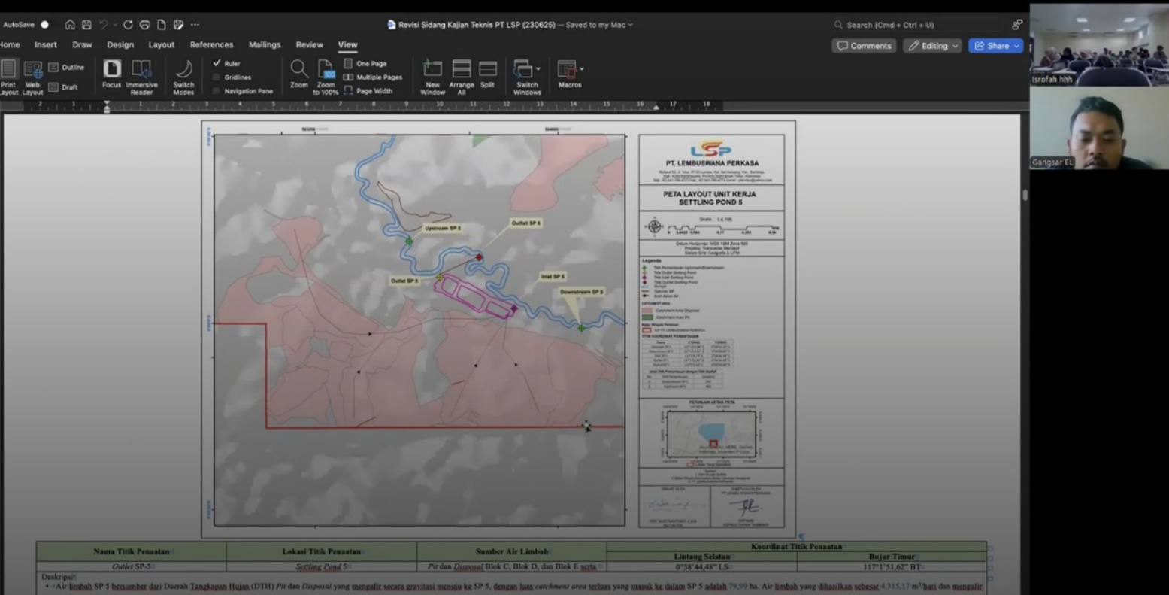Switch to the References tab
Viewport: 1169px width, 595px height.
(211, 45)
